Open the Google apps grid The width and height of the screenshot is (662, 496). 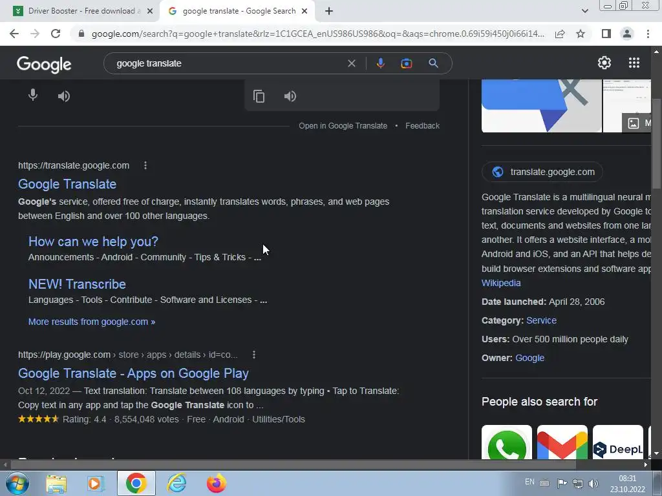[x=634, y=63]
